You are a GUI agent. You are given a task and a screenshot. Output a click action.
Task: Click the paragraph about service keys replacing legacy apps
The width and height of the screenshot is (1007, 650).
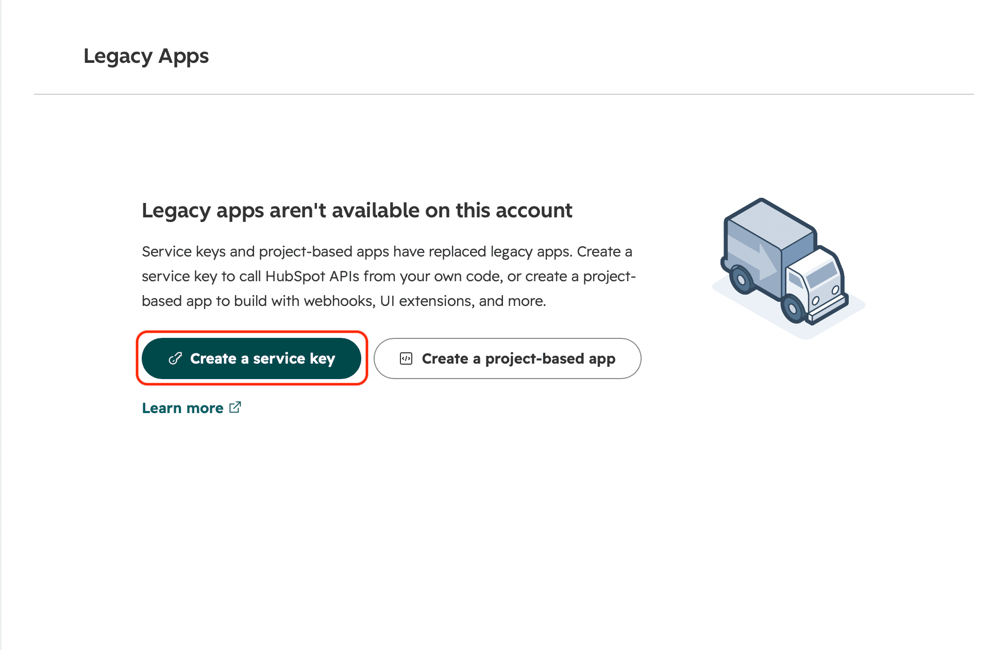(389, 276)
